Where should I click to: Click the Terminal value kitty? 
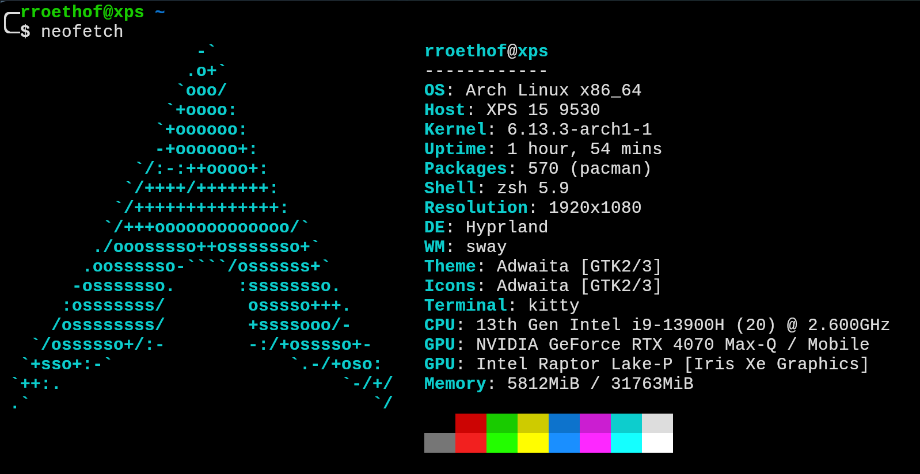click(553, 305)
